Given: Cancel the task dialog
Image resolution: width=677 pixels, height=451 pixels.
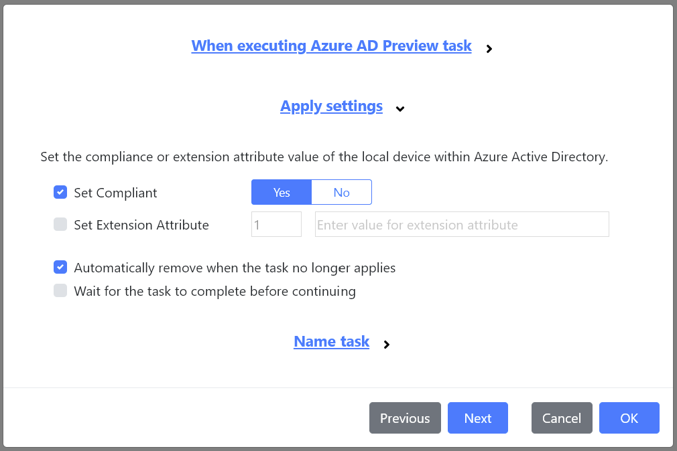Looking at the screenshot, I should tap(562, 418).
